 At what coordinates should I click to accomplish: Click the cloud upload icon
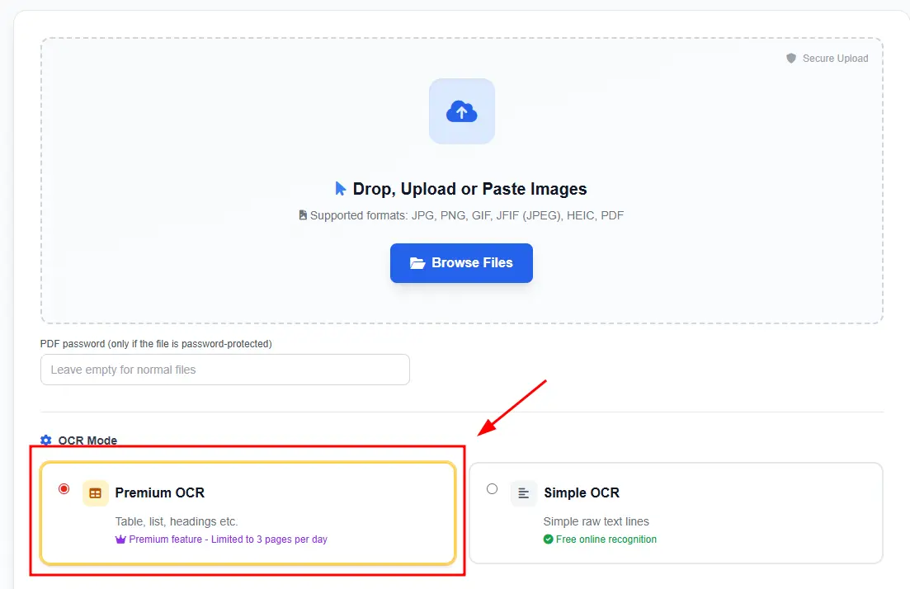(461, 111)
